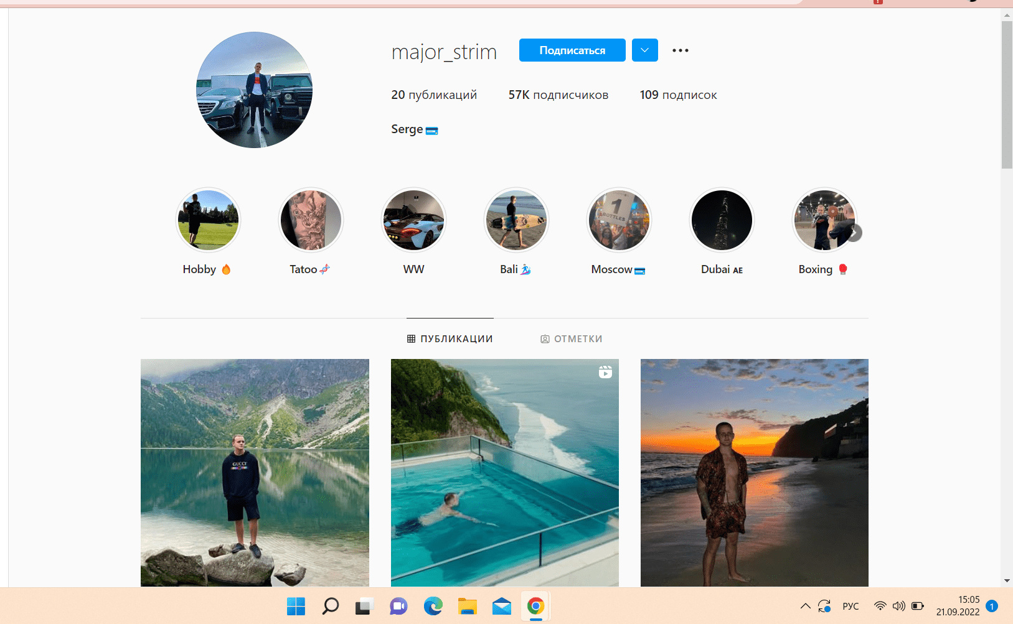Open the mountain lake photo post
Image resolution: width=1013 pixels, height=624 pixels.
click(255, 472)
